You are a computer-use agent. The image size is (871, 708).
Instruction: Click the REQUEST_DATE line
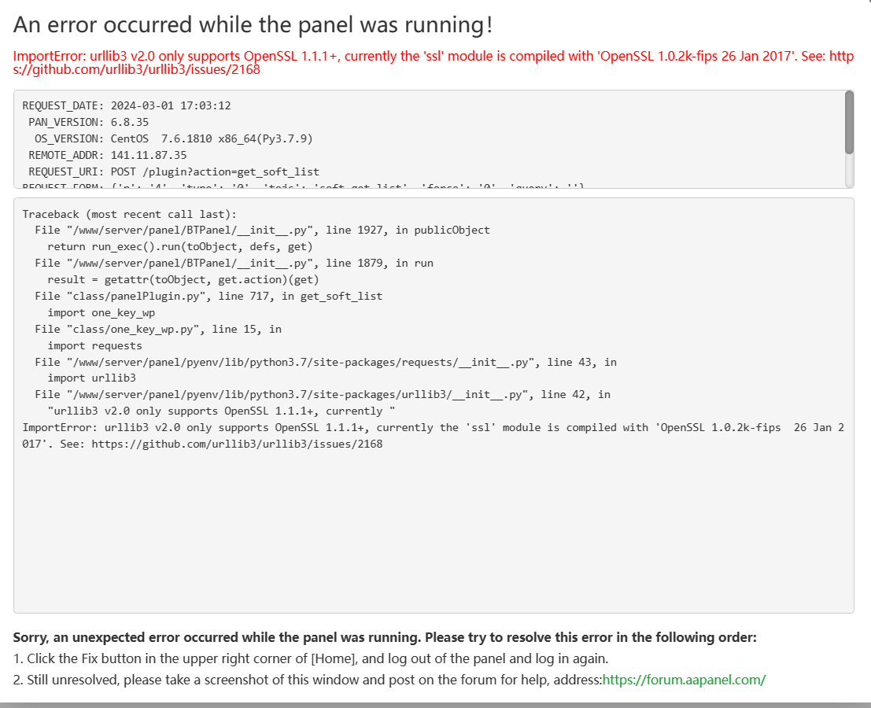[127, 105]
